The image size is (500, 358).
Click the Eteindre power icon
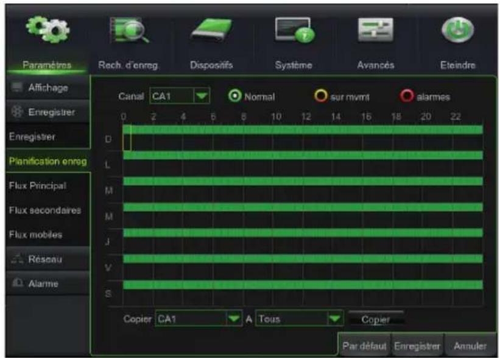click(x=457, y=30)
